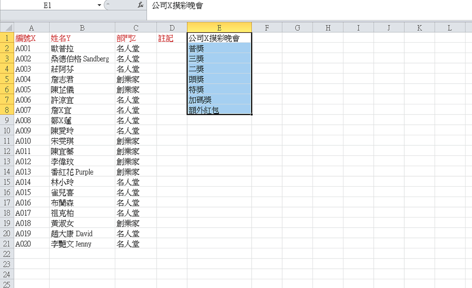Select the 創業家 cell in row 5
The height and width of the screenshot is (288, 472).
pos(136,79)
